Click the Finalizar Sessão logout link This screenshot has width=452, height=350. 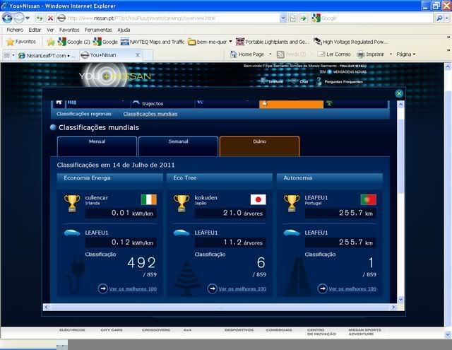[353, 66]
